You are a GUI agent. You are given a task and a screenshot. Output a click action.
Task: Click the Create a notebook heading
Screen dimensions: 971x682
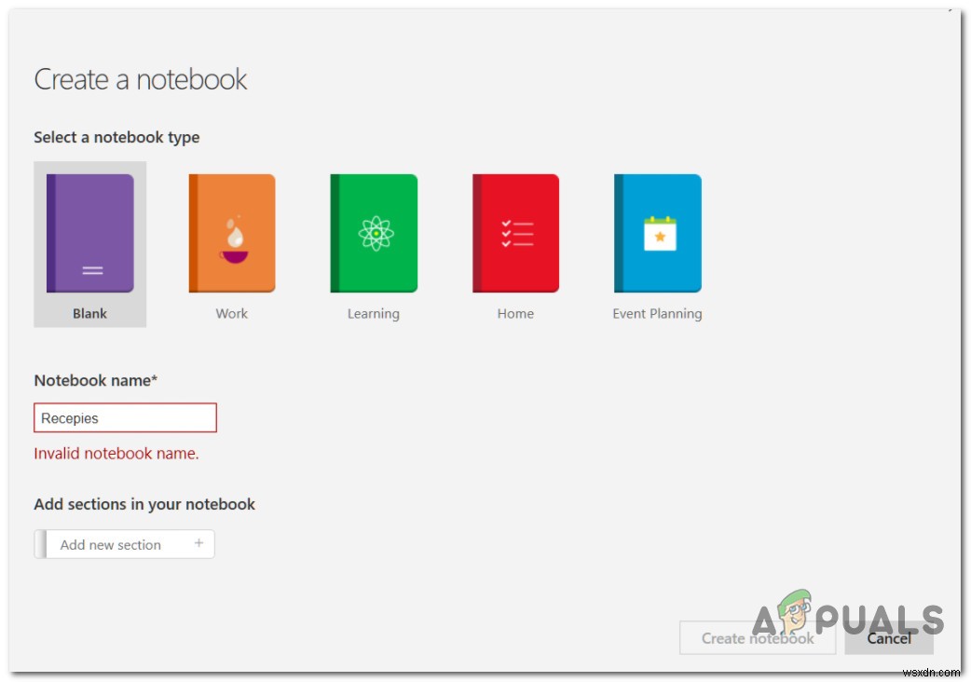(x=141, y=79)
